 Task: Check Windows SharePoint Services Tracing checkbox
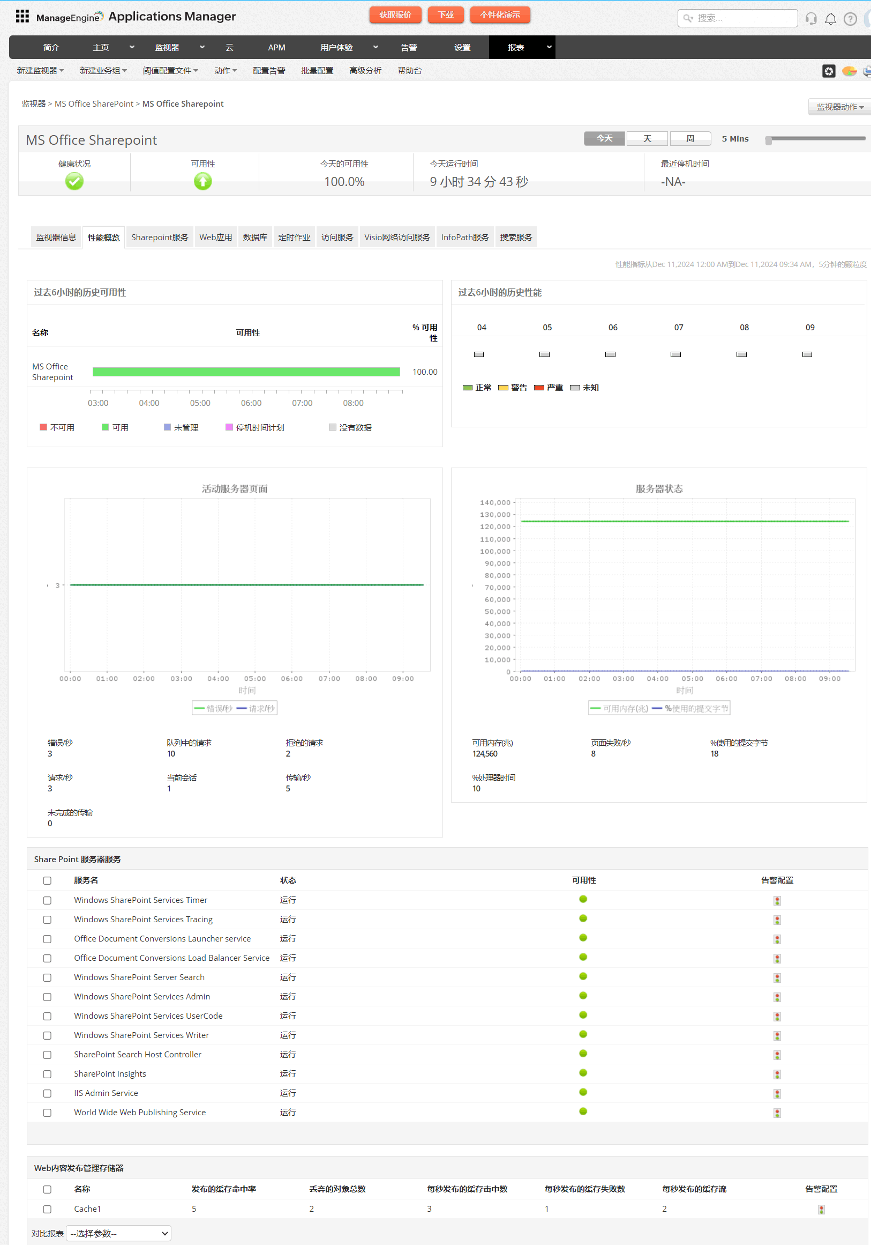point(47,920)
